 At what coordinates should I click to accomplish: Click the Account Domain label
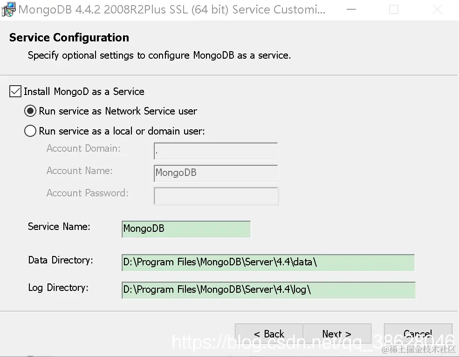83,148
